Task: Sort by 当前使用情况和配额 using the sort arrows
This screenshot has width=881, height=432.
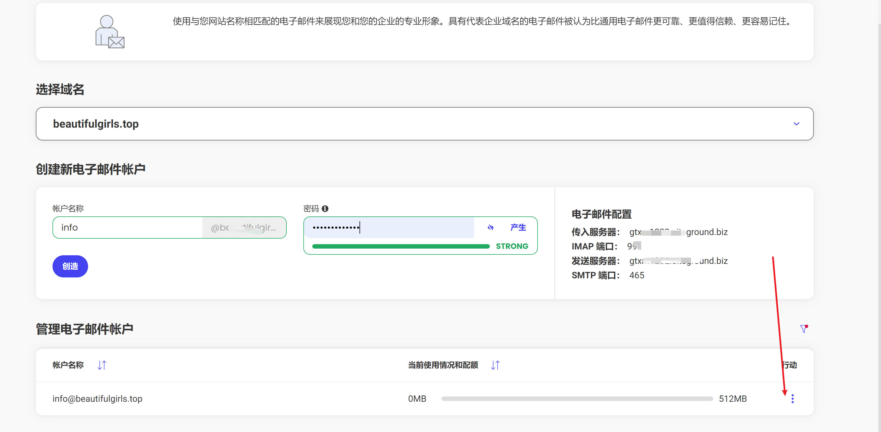Action: (495, 365)
